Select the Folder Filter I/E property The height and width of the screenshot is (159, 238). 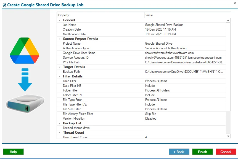[x=73, y=95]
